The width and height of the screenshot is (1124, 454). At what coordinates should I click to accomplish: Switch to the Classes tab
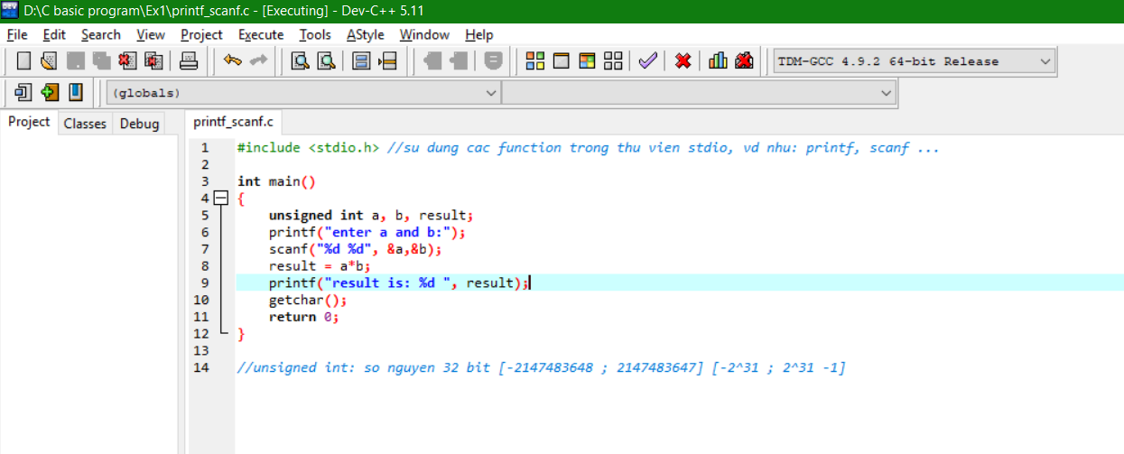pyautogui.click(x=85, y=124)
